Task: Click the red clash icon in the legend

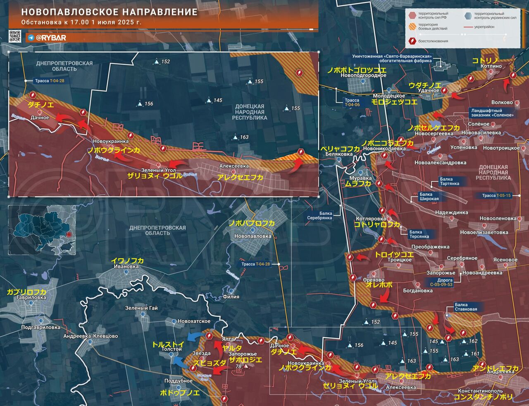Action: point(412,41)
